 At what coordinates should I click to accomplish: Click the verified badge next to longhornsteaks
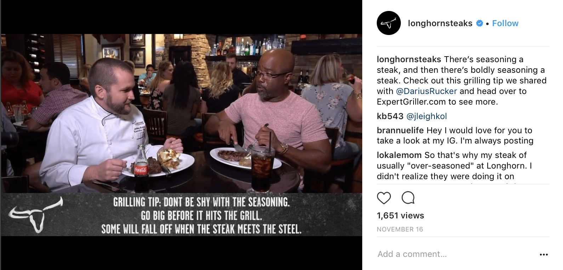[x=479, y=23]
